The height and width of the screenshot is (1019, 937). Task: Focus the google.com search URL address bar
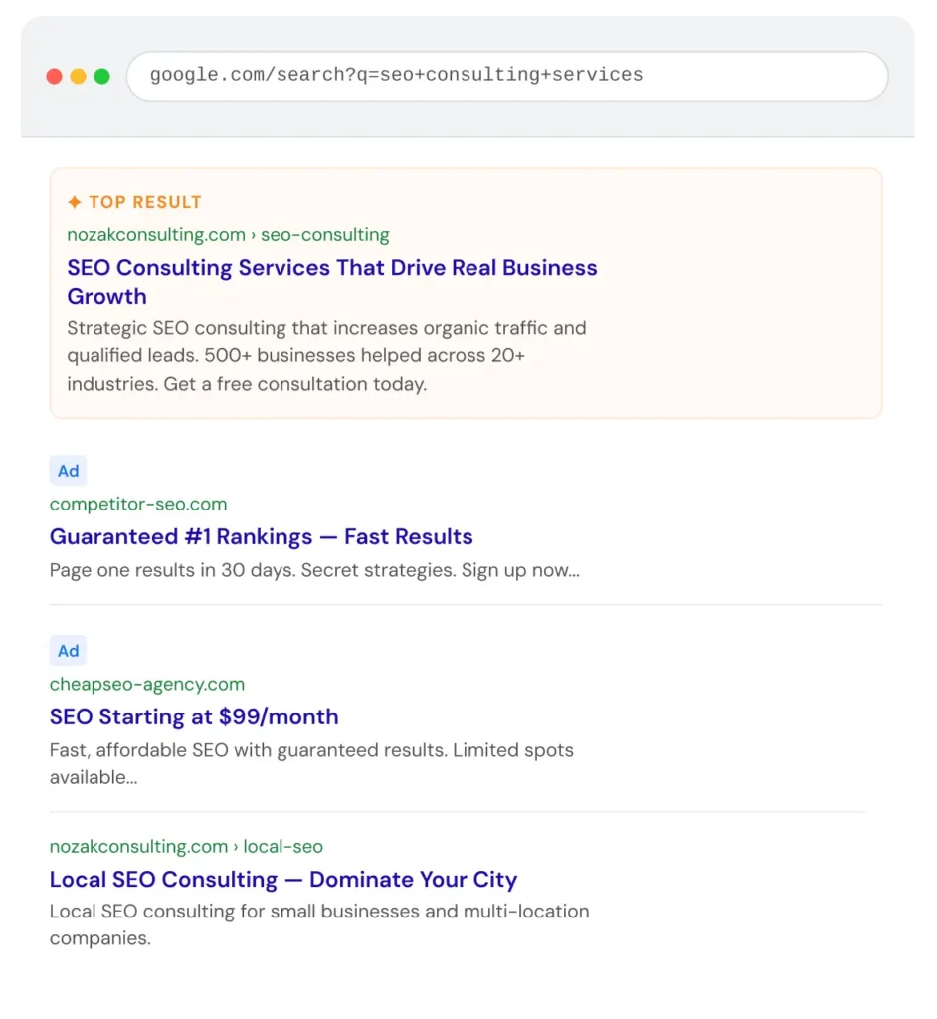(x=507, y=76)
